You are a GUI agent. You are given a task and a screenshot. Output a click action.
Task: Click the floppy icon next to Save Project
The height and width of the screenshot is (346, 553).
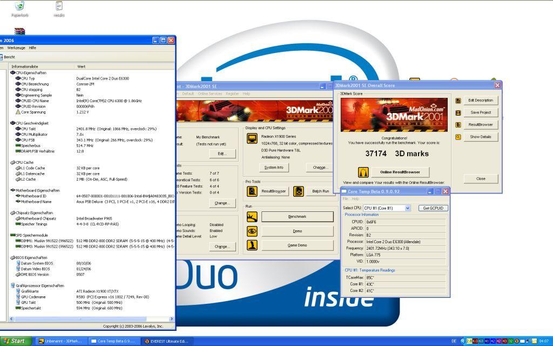pos(458,112)
